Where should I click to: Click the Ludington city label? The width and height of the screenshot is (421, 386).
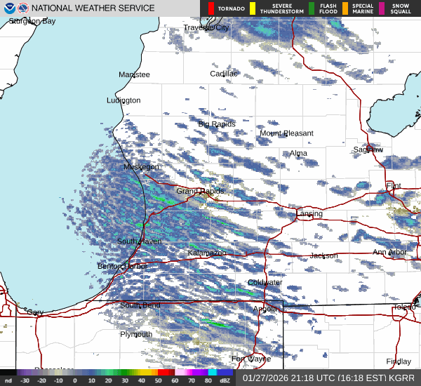point(123,100)
